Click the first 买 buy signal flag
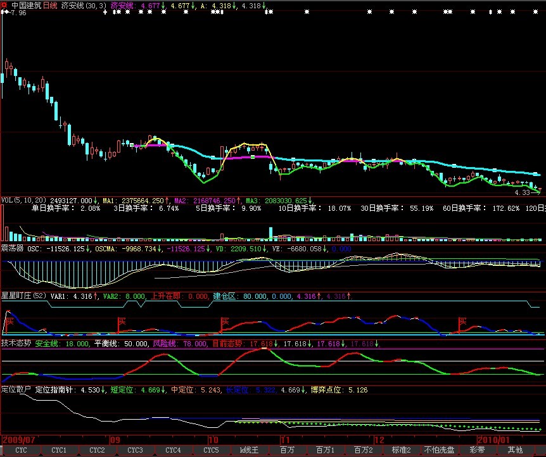This screenshot has width=546, height=457. coord(9,322)
